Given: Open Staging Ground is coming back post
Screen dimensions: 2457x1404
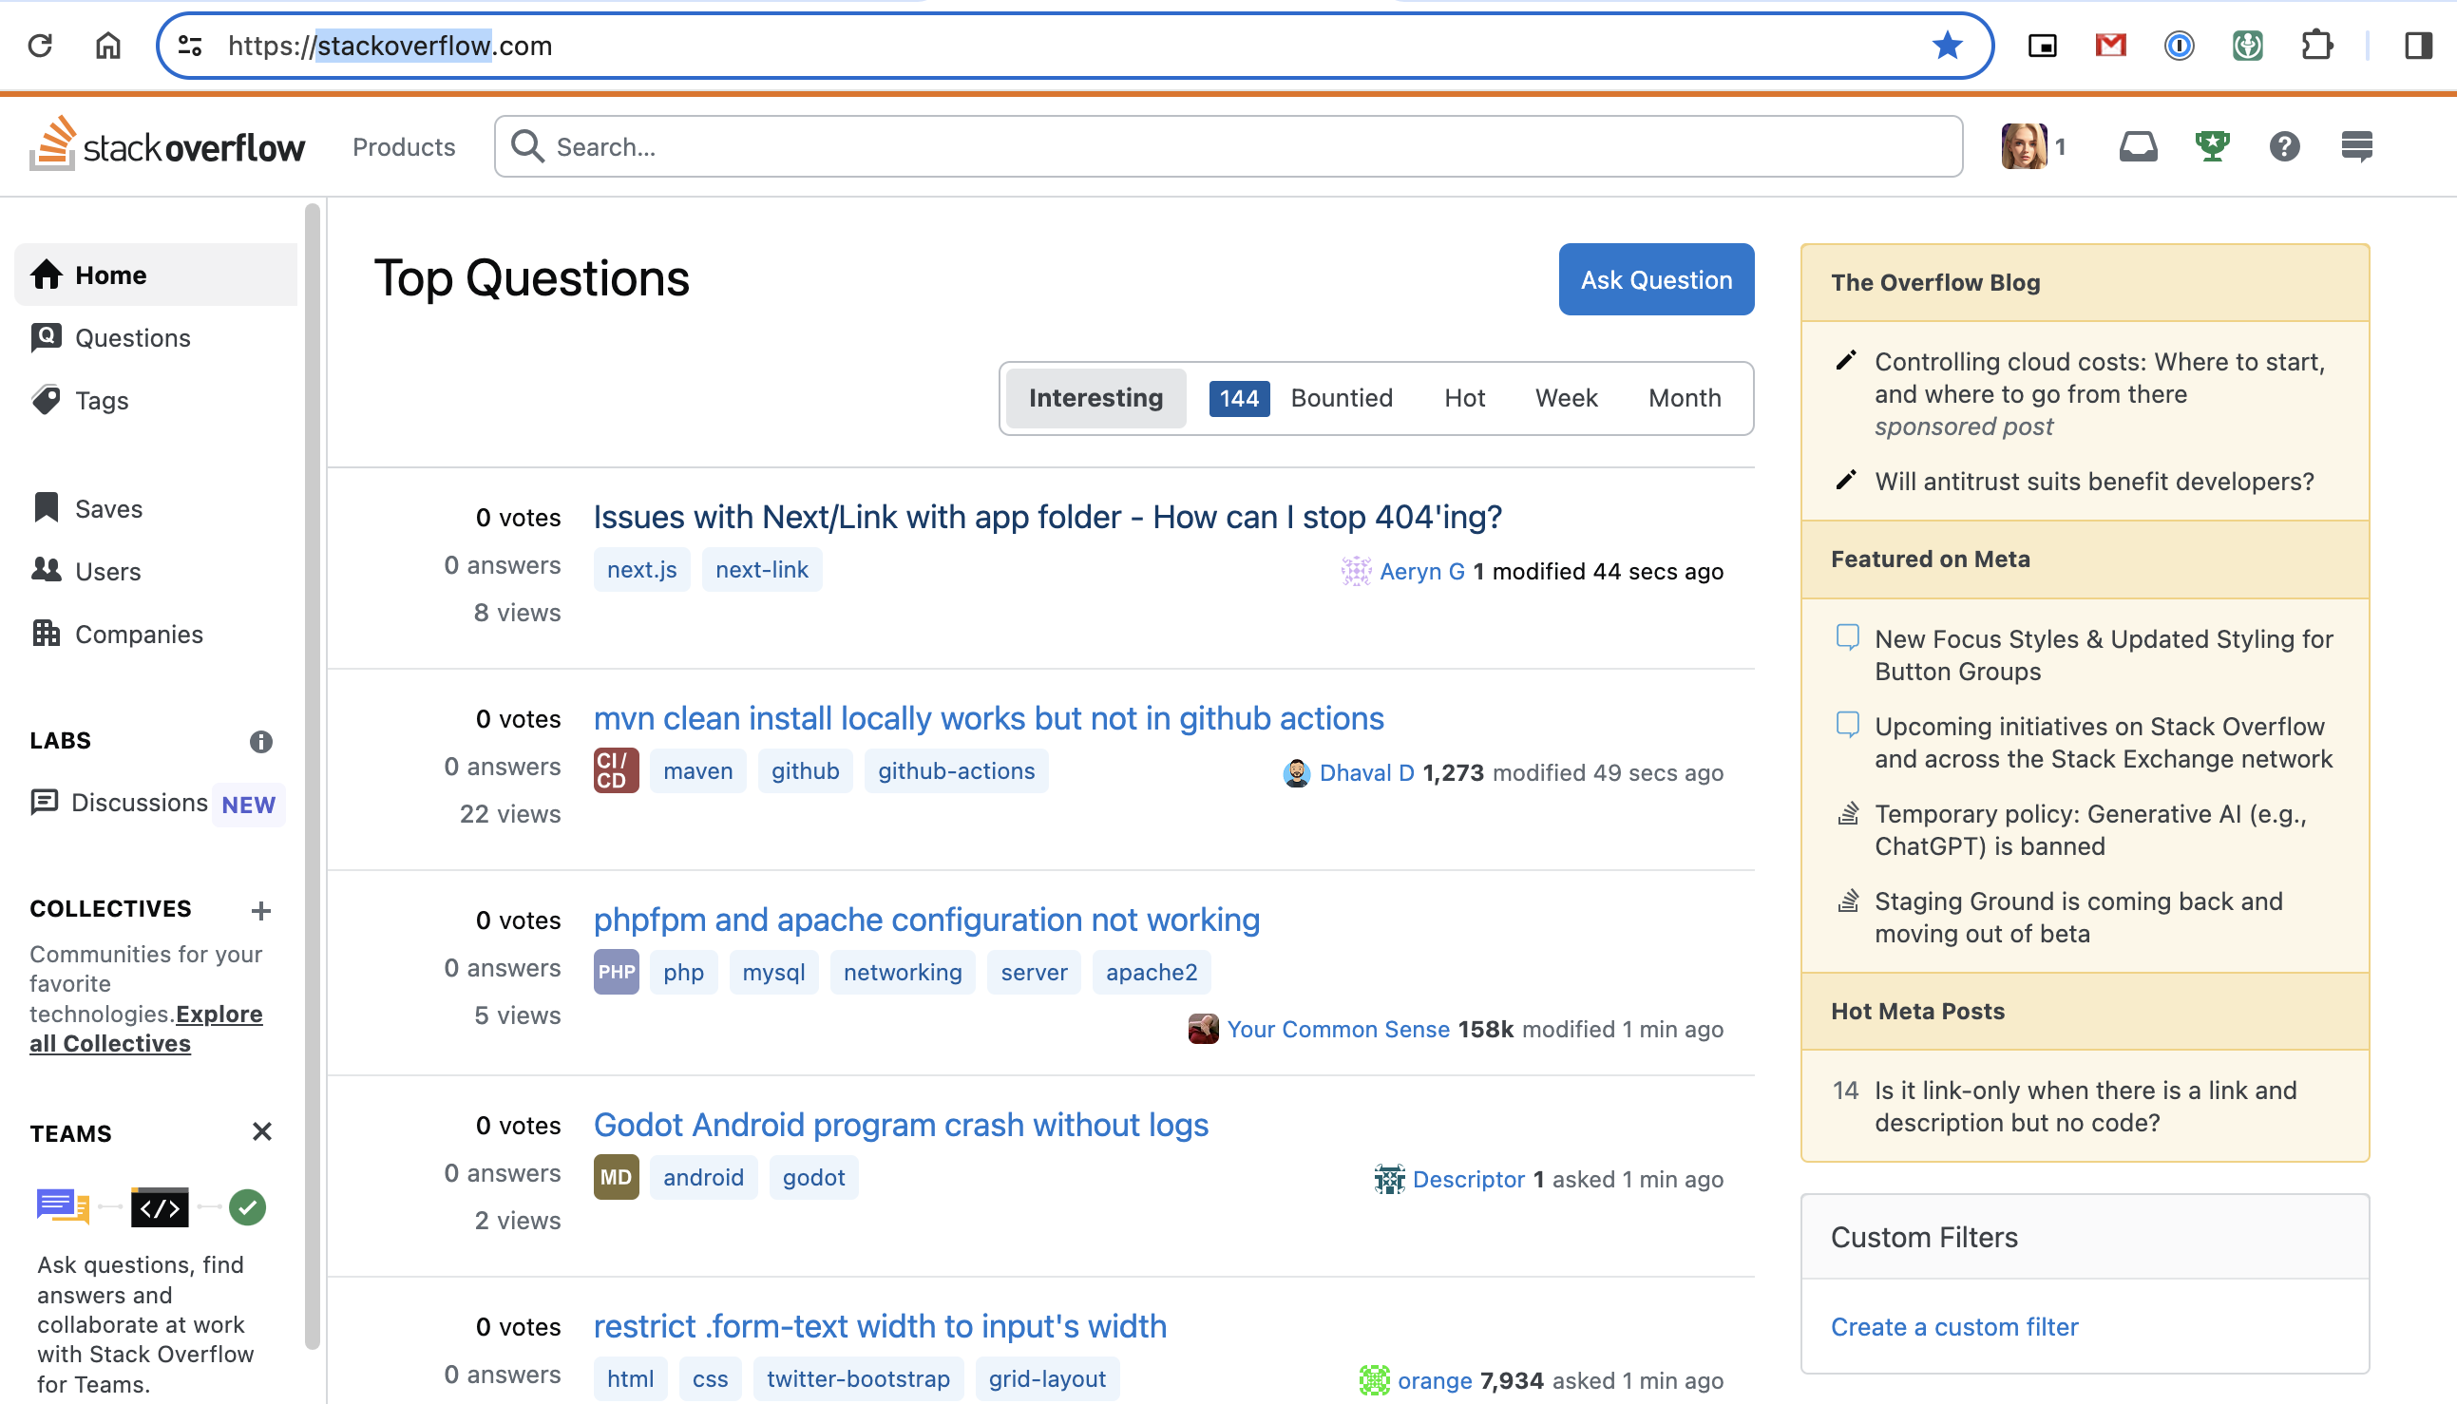Looking at the screenshot, I should 2078,918.
